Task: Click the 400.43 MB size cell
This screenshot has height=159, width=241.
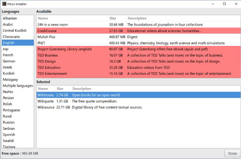Action: 117,43
